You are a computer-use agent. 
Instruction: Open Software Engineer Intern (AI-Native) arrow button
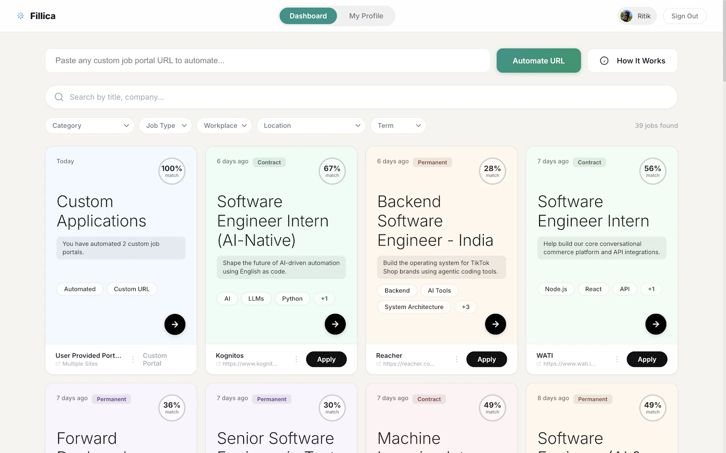[335, 324]
